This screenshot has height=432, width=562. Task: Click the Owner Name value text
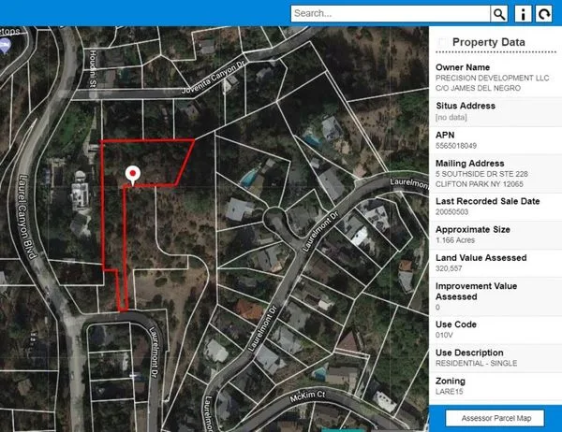coord(492,83)
